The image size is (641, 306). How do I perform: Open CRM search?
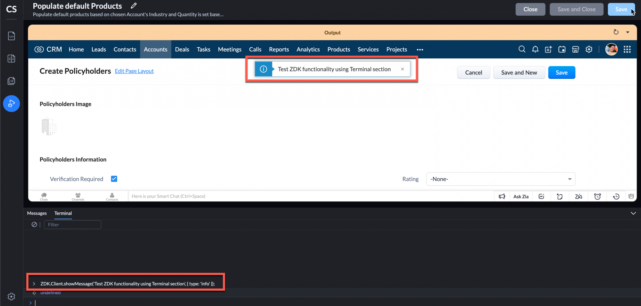522,49
